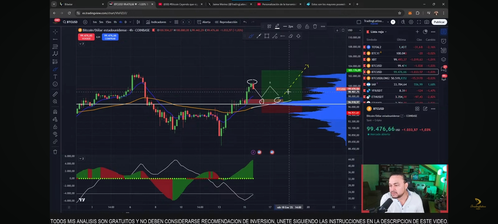Select ETHUSDT in the watchlist

(401, 97)
